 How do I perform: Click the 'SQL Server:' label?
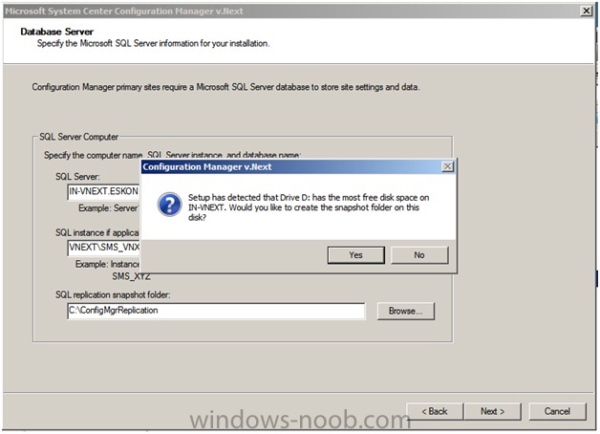[77, 177]
